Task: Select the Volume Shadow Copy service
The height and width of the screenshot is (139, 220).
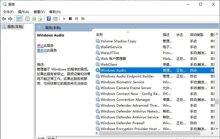Action: tap(118, 41)
